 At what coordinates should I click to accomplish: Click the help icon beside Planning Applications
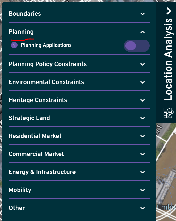click(x=14, y=45)
